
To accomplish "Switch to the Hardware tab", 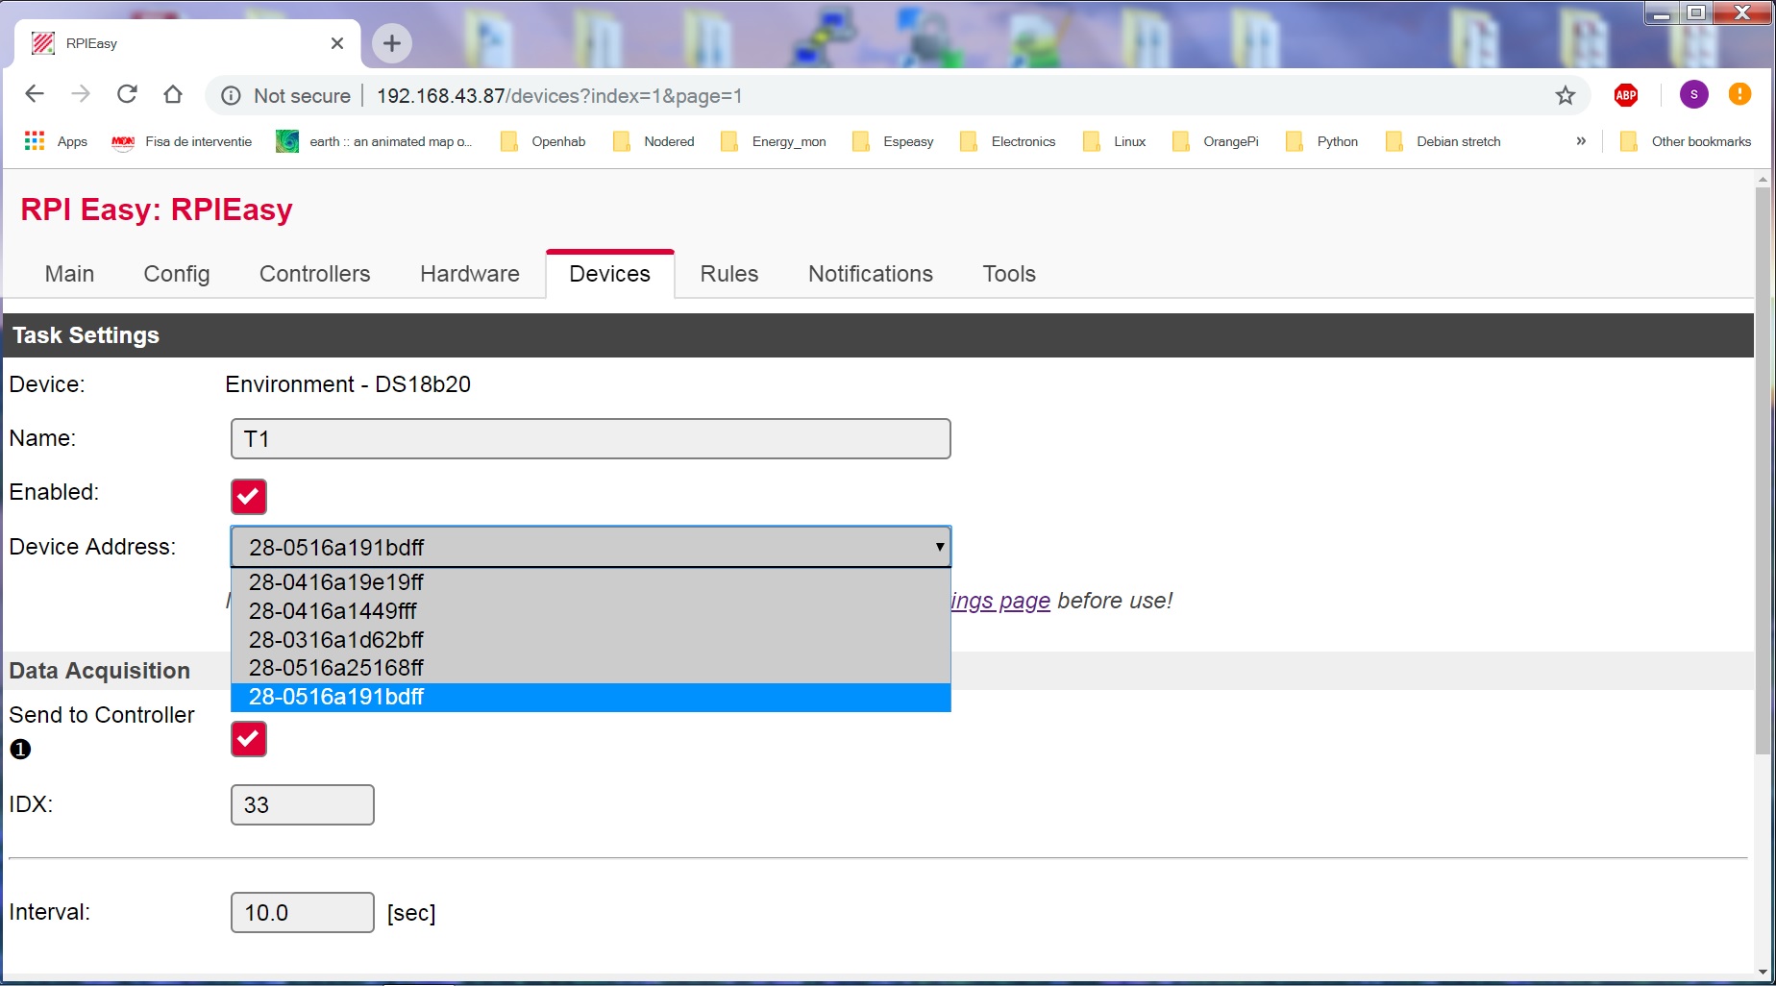I will click(x=470, y=274).
